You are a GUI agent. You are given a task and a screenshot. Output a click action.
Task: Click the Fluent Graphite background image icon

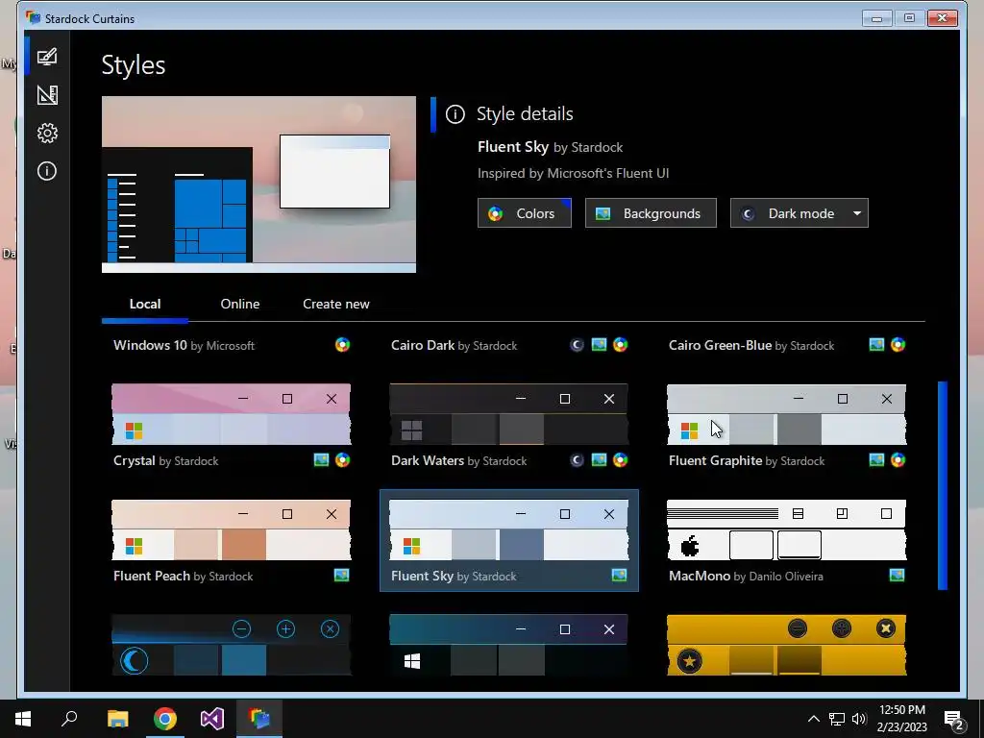(876, 460)
